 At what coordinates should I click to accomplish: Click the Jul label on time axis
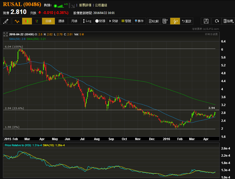coord(82,139)
